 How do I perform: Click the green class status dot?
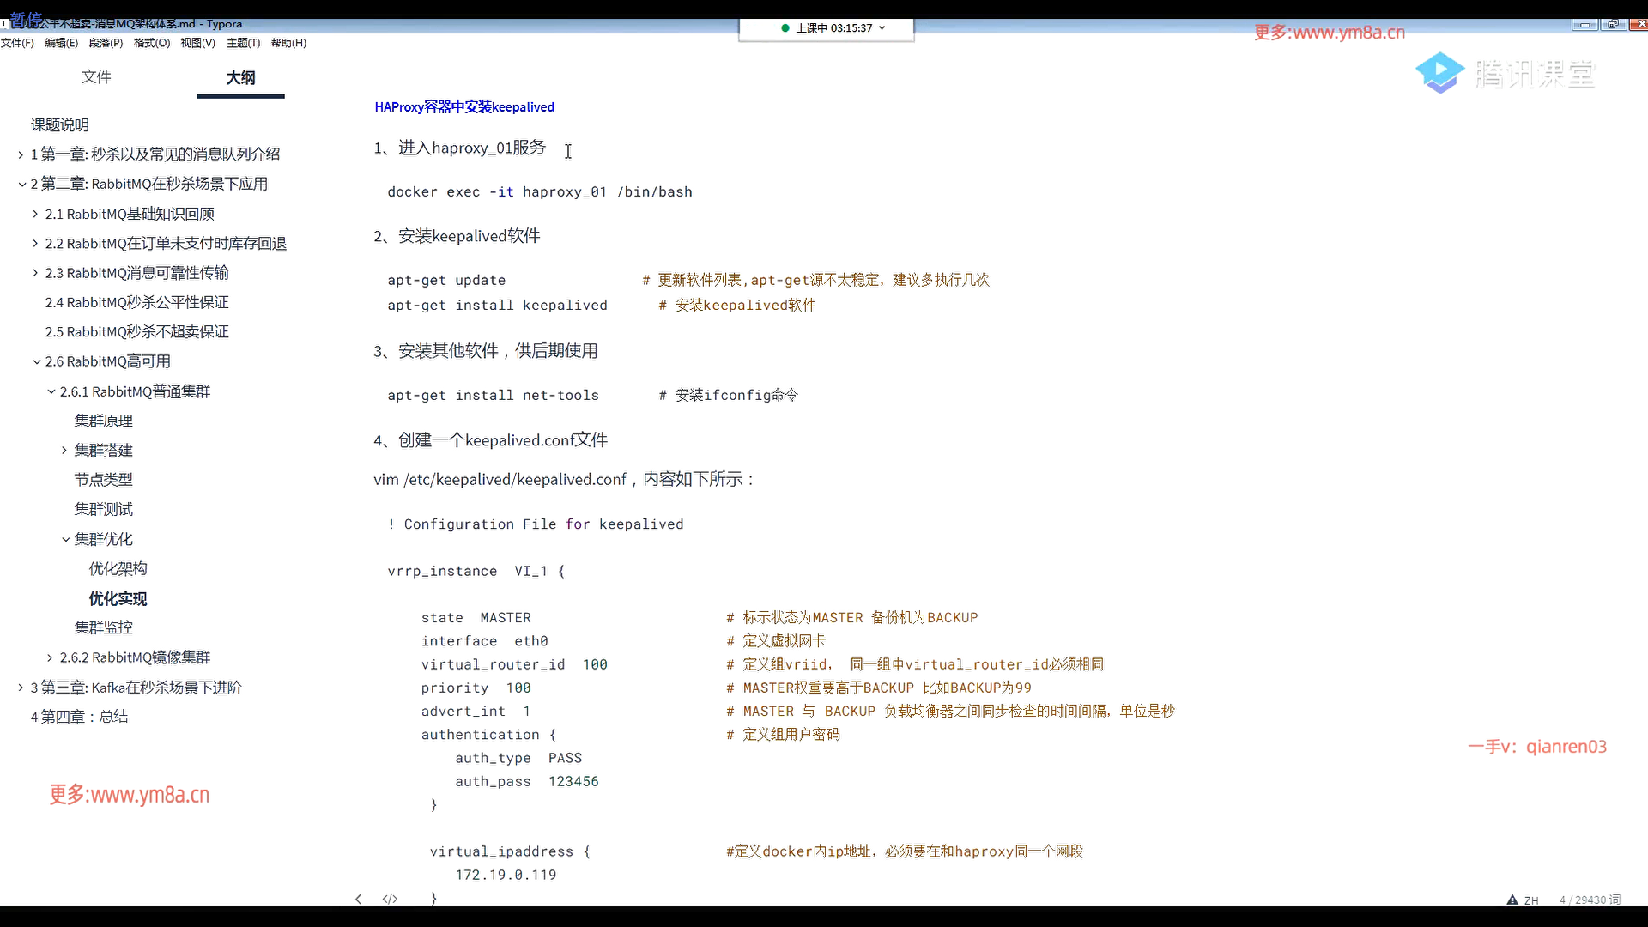[x=785, y=27]
